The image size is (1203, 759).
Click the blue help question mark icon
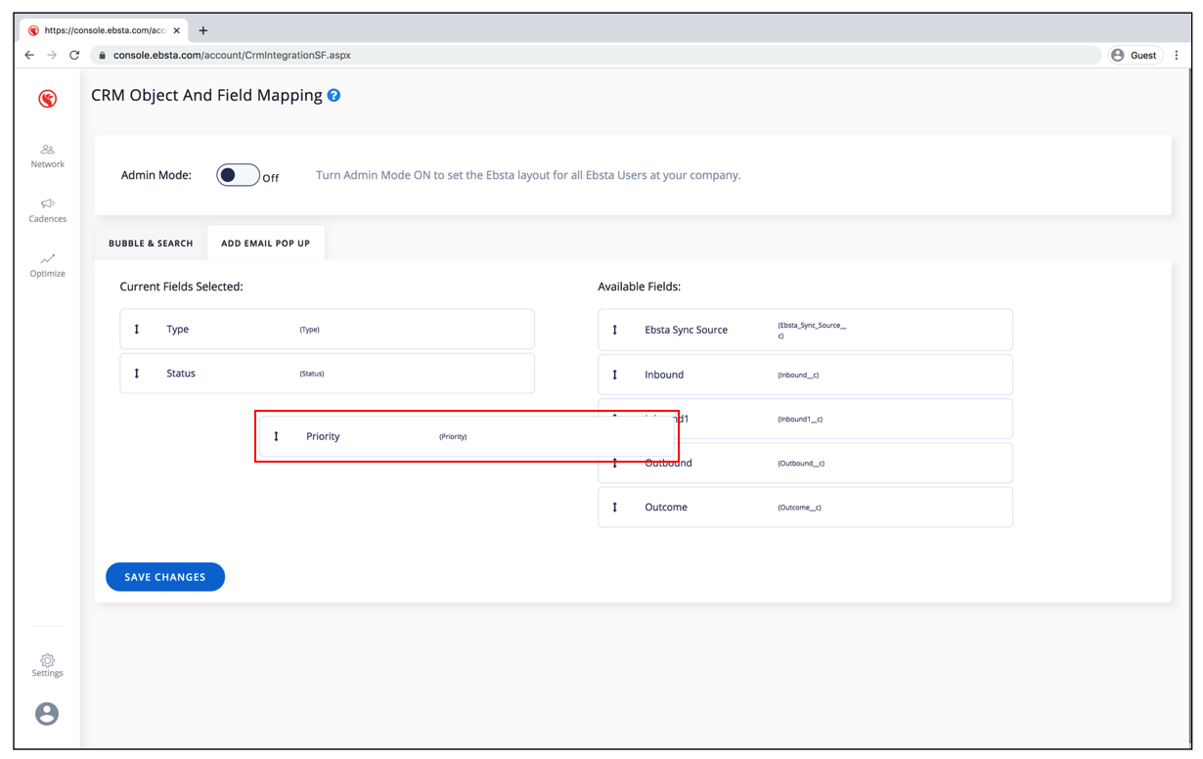coord(334,96)
